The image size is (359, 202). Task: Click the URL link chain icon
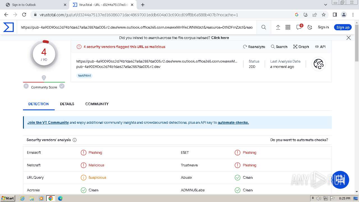319,64
